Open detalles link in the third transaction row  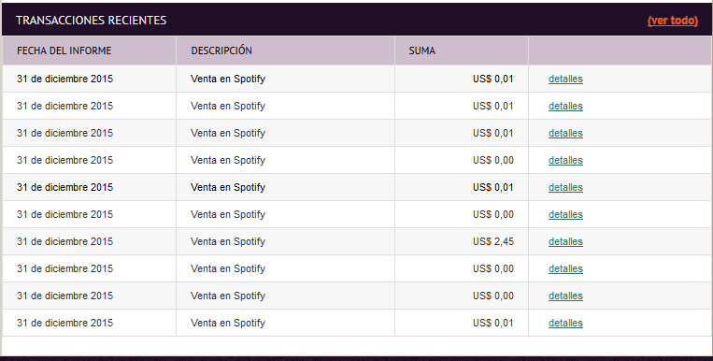coord(565,133)
